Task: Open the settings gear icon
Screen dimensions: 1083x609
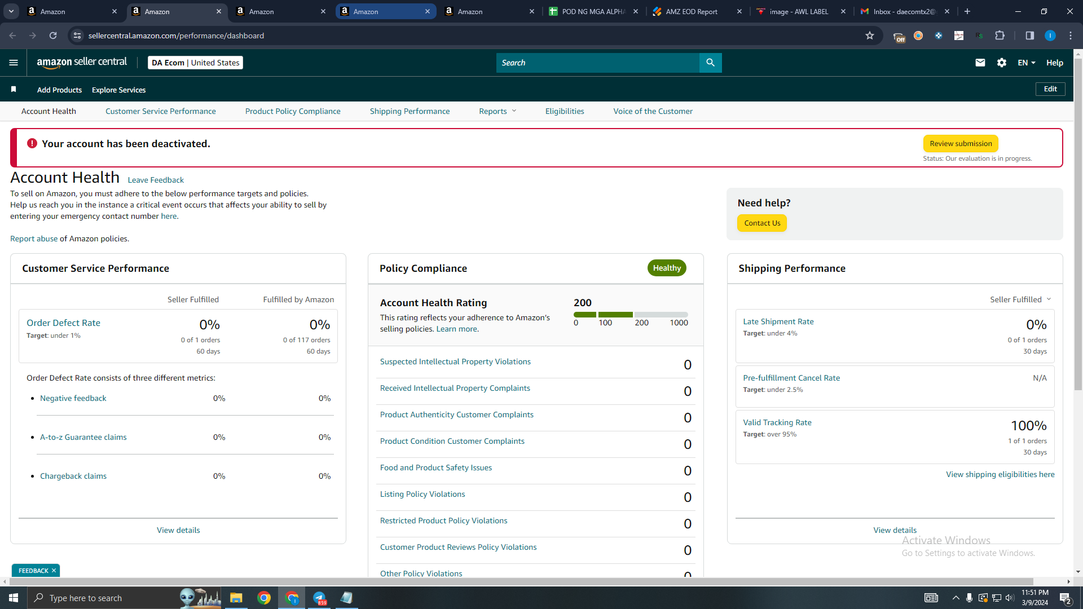Action: click(1002, 63)
